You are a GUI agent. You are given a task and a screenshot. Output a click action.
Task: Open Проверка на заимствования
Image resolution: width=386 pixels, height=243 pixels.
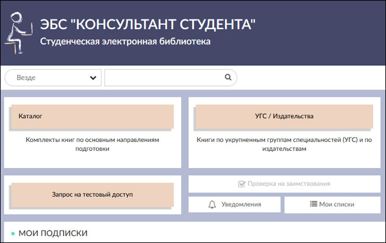(284, 184)
